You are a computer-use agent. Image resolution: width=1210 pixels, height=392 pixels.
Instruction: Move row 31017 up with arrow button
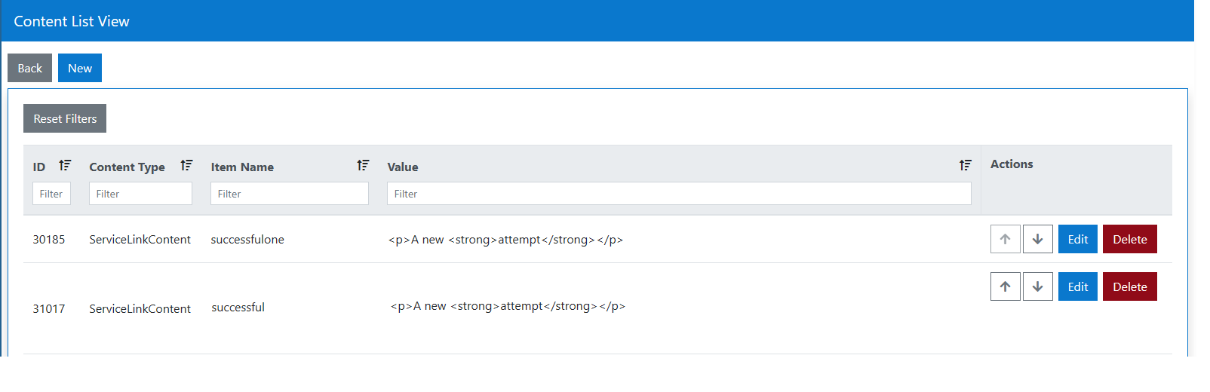pos(1006,286)
